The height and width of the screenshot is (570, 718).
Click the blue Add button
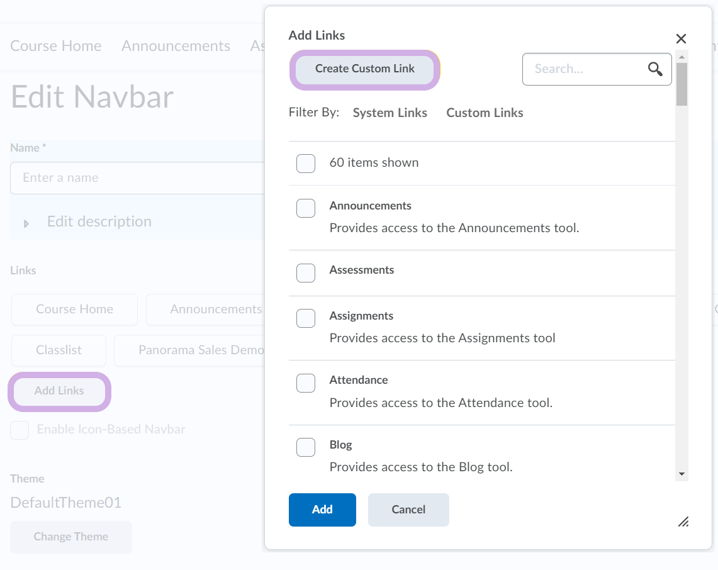(322, 510)
